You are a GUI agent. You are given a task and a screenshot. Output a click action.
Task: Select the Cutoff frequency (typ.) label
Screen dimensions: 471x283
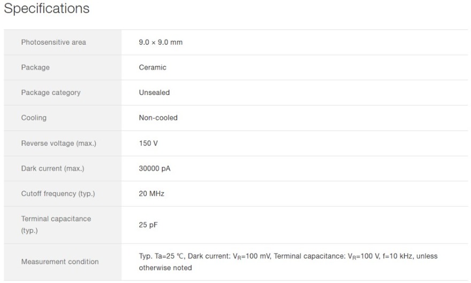58,194
